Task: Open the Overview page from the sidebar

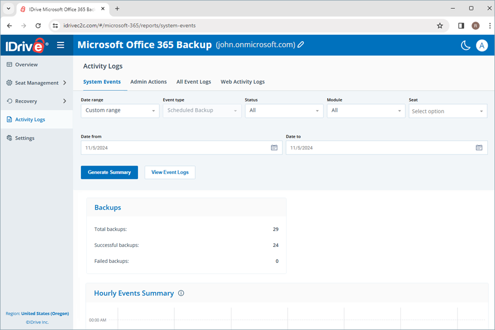Action: pos(25,64)
